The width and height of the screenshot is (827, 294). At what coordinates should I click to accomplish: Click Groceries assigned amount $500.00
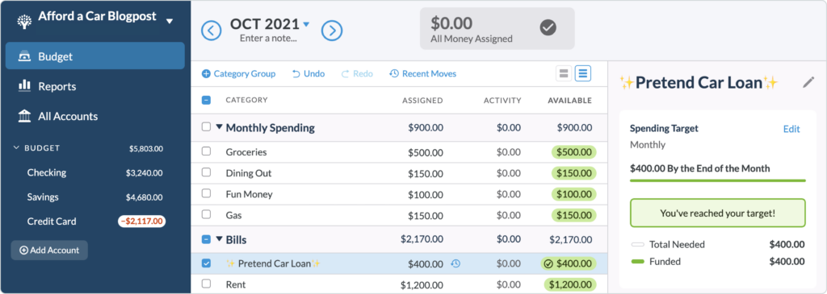tap(425, 152)
